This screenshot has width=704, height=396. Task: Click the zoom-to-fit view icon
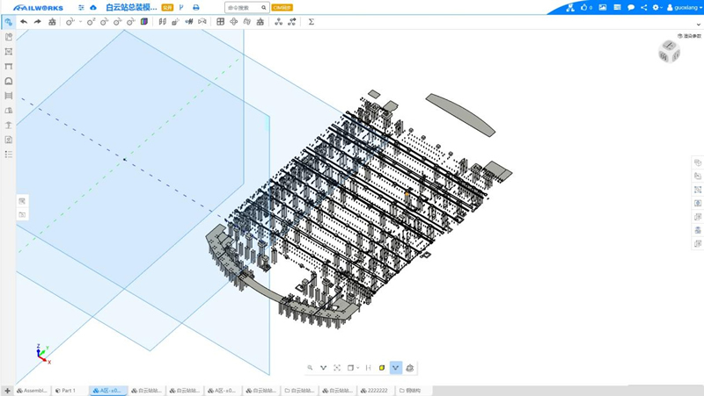(x=337, y=368)
